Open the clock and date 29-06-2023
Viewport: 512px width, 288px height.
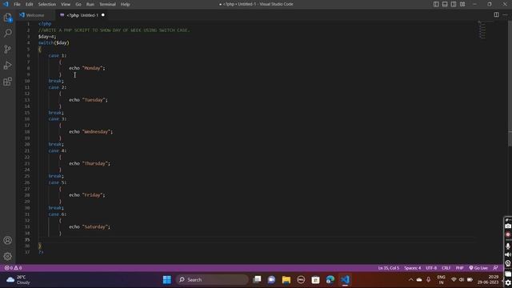[488, 279]
